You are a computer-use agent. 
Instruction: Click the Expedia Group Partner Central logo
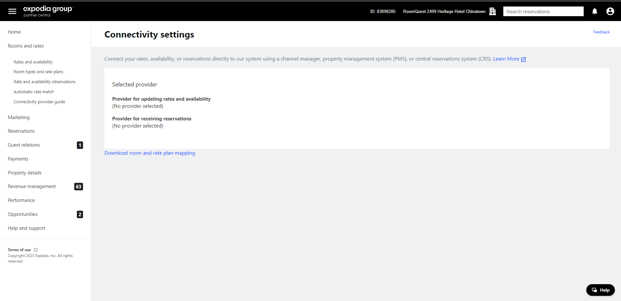(x=48, y=11)
